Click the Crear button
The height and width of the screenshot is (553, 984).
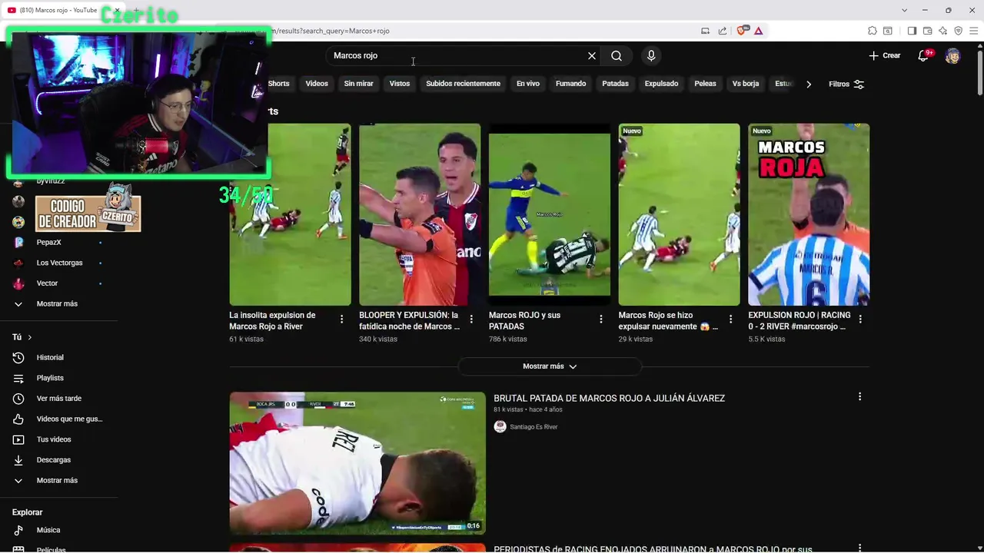(884, 55)
